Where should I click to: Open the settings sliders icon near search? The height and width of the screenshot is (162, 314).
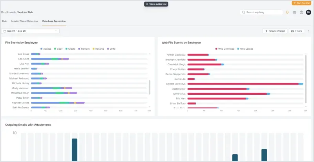[294, 12]
